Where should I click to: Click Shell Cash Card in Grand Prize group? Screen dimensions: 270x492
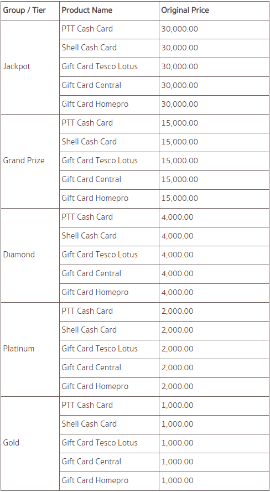click(89, 142)
